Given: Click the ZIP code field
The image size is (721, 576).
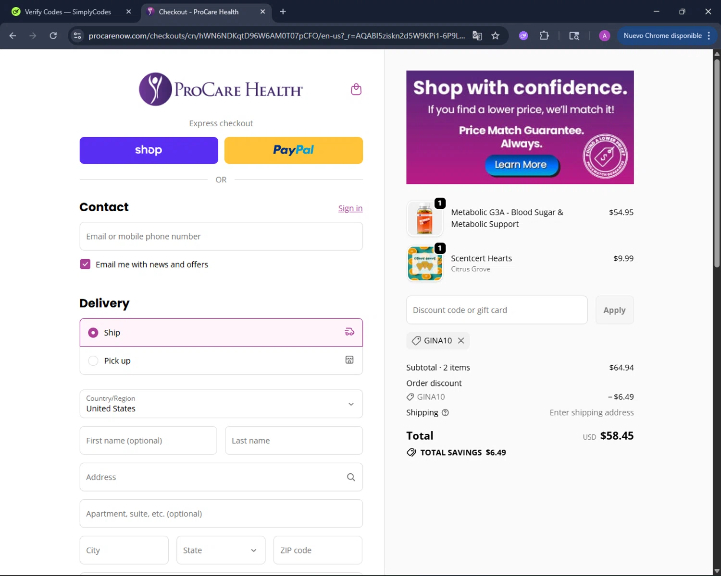Looking at the screenshot, I should pos(318,550).
